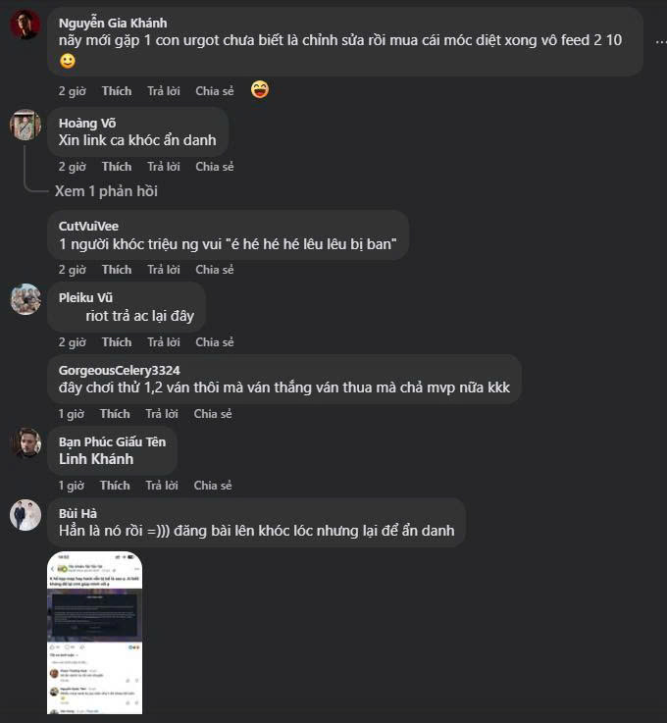Expand 'Xem 1 phản hồi' replies
The width and height of the screenshot is (667, 723).
(106, 191)
